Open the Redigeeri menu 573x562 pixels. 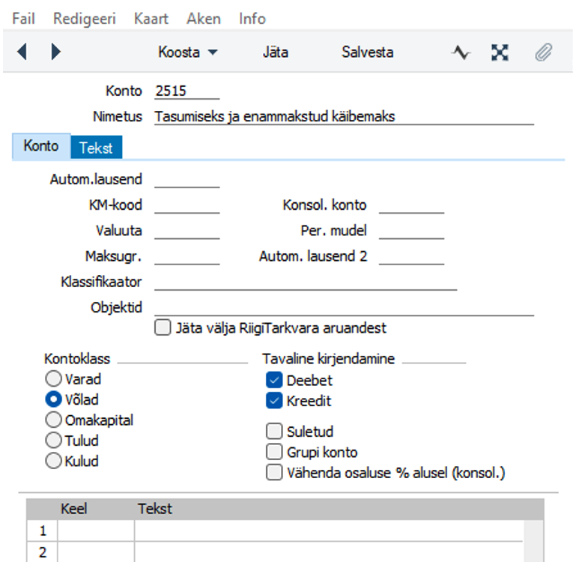tap(85, 19)
